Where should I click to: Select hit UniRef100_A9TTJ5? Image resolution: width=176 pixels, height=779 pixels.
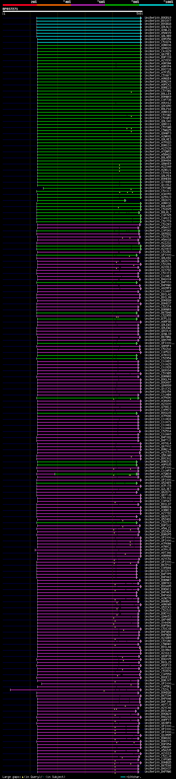click(x=158, y=705)
